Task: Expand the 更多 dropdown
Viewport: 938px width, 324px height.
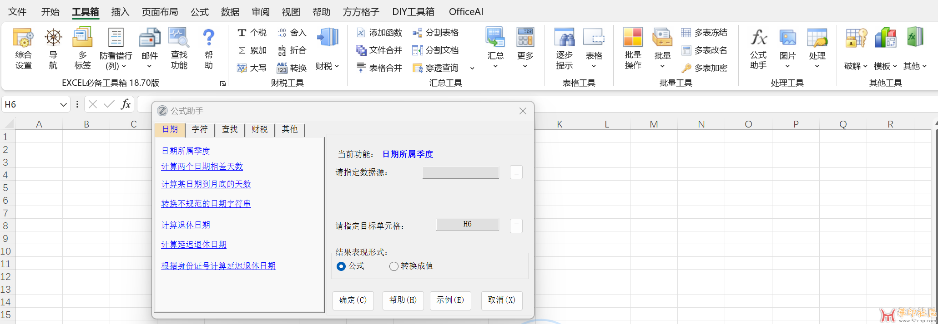Action: tap(525, 66)
